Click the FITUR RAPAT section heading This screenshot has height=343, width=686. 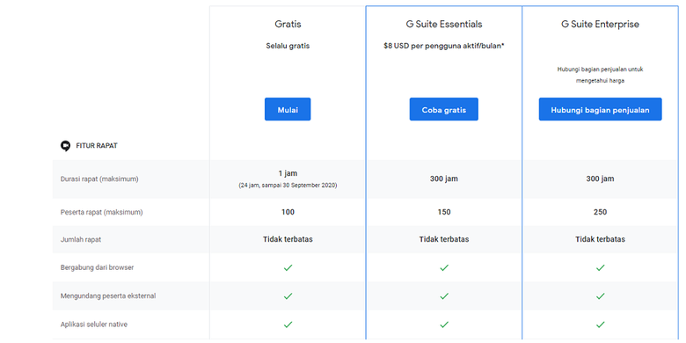tap(97, 146)
